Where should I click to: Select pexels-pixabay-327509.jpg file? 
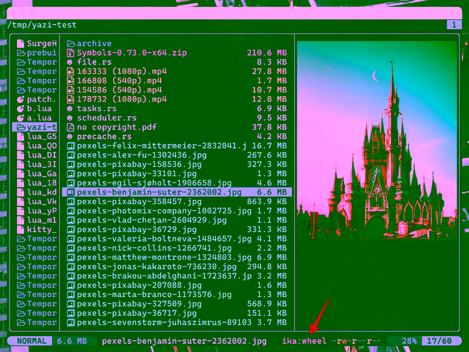point(177,303)
